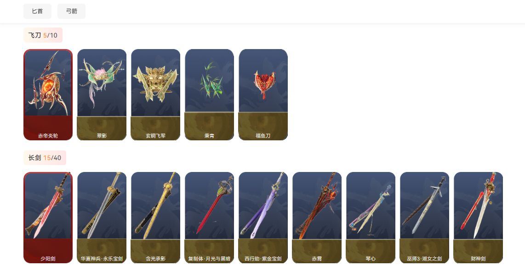Screen dimensions: 525x266
Task: Choose the 玄铜飞军 golden knife skin
Action: pyautogui.click(x=155, y=94)
